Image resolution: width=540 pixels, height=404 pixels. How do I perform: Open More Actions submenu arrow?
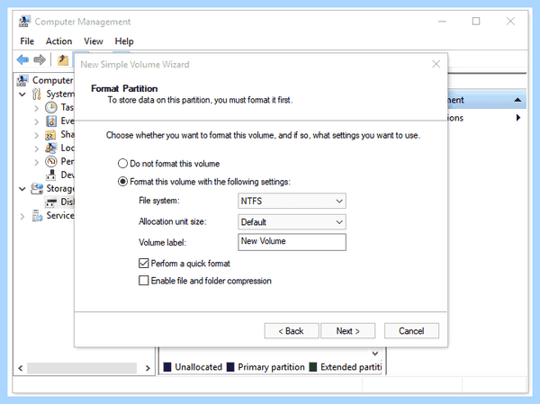click(518, 118)
